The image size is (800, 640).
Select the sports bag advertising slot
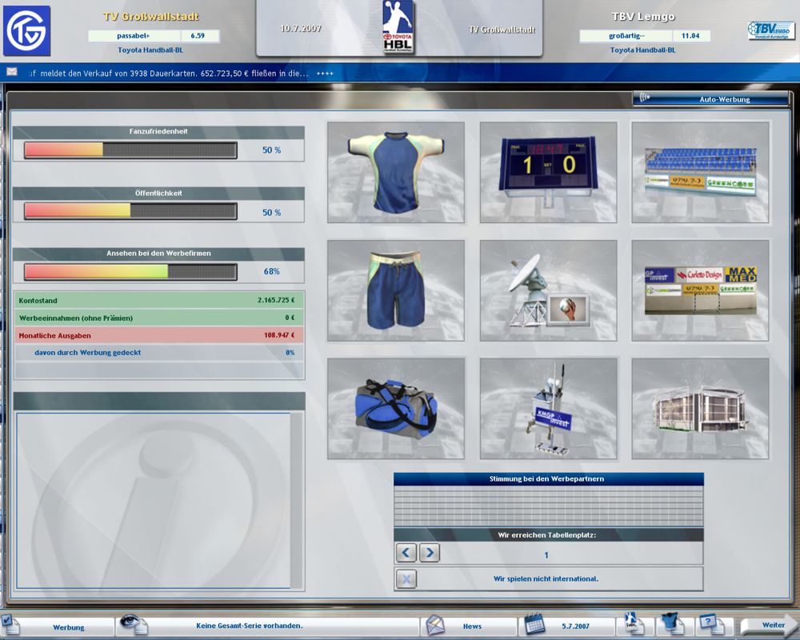pyautogui.click(x=396, y=407)
